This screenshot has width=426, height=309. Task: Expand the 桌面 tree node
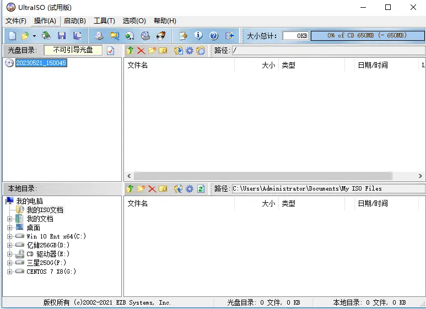[x=9, y=227]
